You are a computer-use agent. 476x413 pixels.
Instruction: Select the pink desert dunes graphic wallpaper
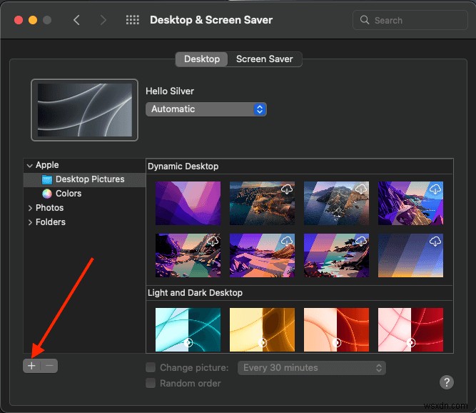coord(262,255)
